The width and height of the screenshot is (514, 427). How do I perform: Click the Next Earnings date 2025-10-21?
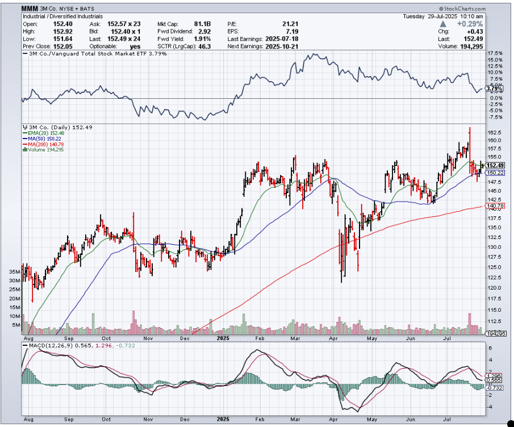[282, 47]
